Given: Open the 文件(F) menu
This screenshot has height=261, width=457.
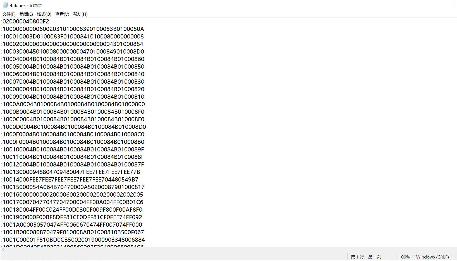Looking at the screenshot, I should (x=9, y=14).
